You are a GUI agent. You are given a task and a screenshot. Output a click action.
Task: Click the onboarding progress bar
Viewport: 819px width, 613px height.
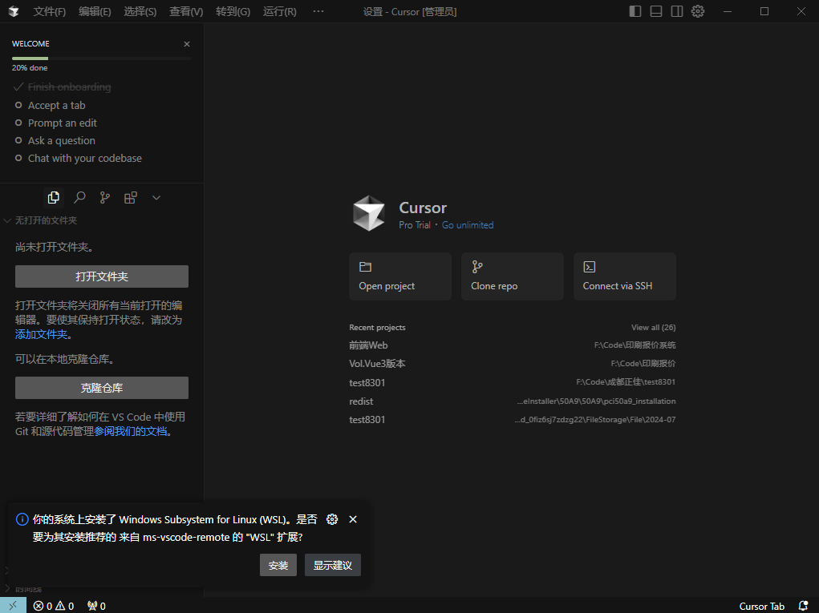[x=101, y=58]
